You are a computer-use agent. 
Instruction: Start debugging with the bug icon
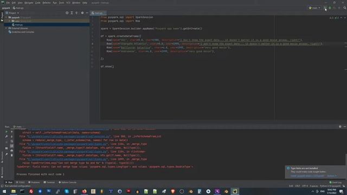pyautogui.click(x=330, y=8)
